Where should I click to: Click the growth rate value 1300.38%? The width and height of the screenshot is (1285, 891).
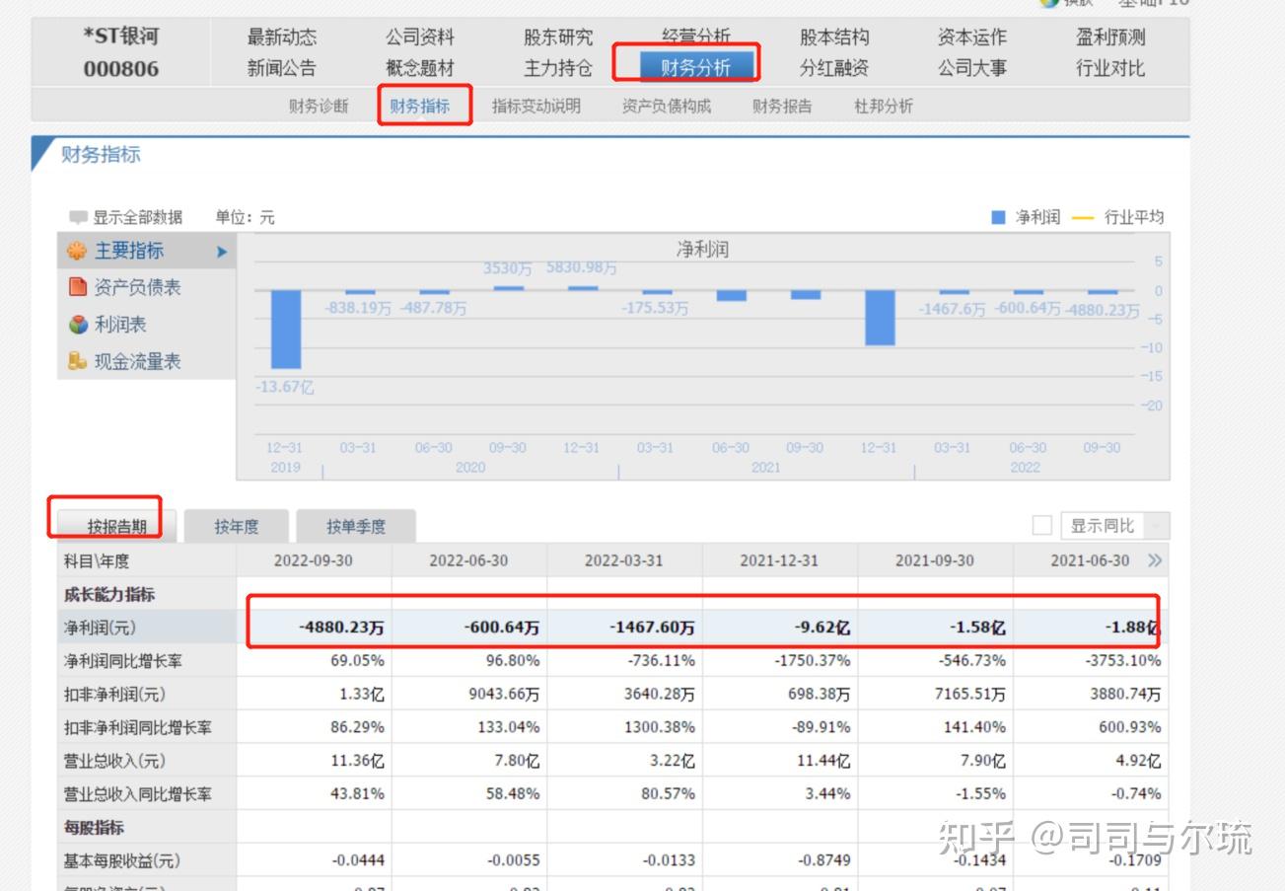point(658,728)
